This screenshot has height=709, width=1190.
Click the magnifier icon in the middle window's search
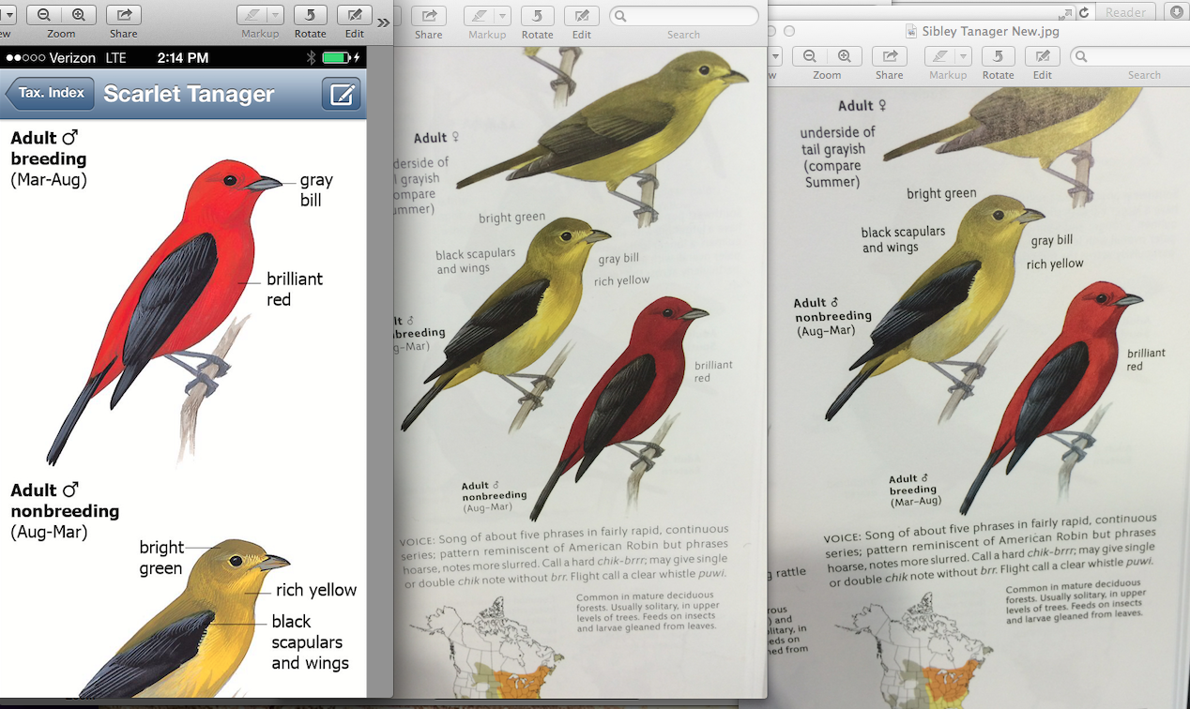tap(620, 16)
